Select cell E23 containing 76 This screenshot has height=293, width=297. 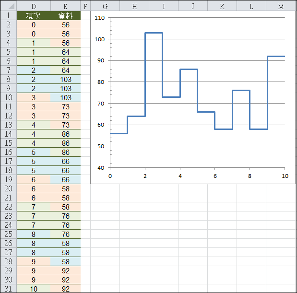(x=65, y=216)
